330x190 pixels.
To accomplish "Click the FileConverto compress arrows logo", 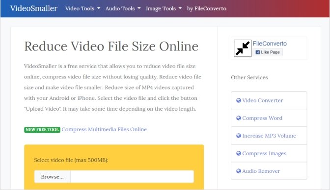I will click(243, 48).
